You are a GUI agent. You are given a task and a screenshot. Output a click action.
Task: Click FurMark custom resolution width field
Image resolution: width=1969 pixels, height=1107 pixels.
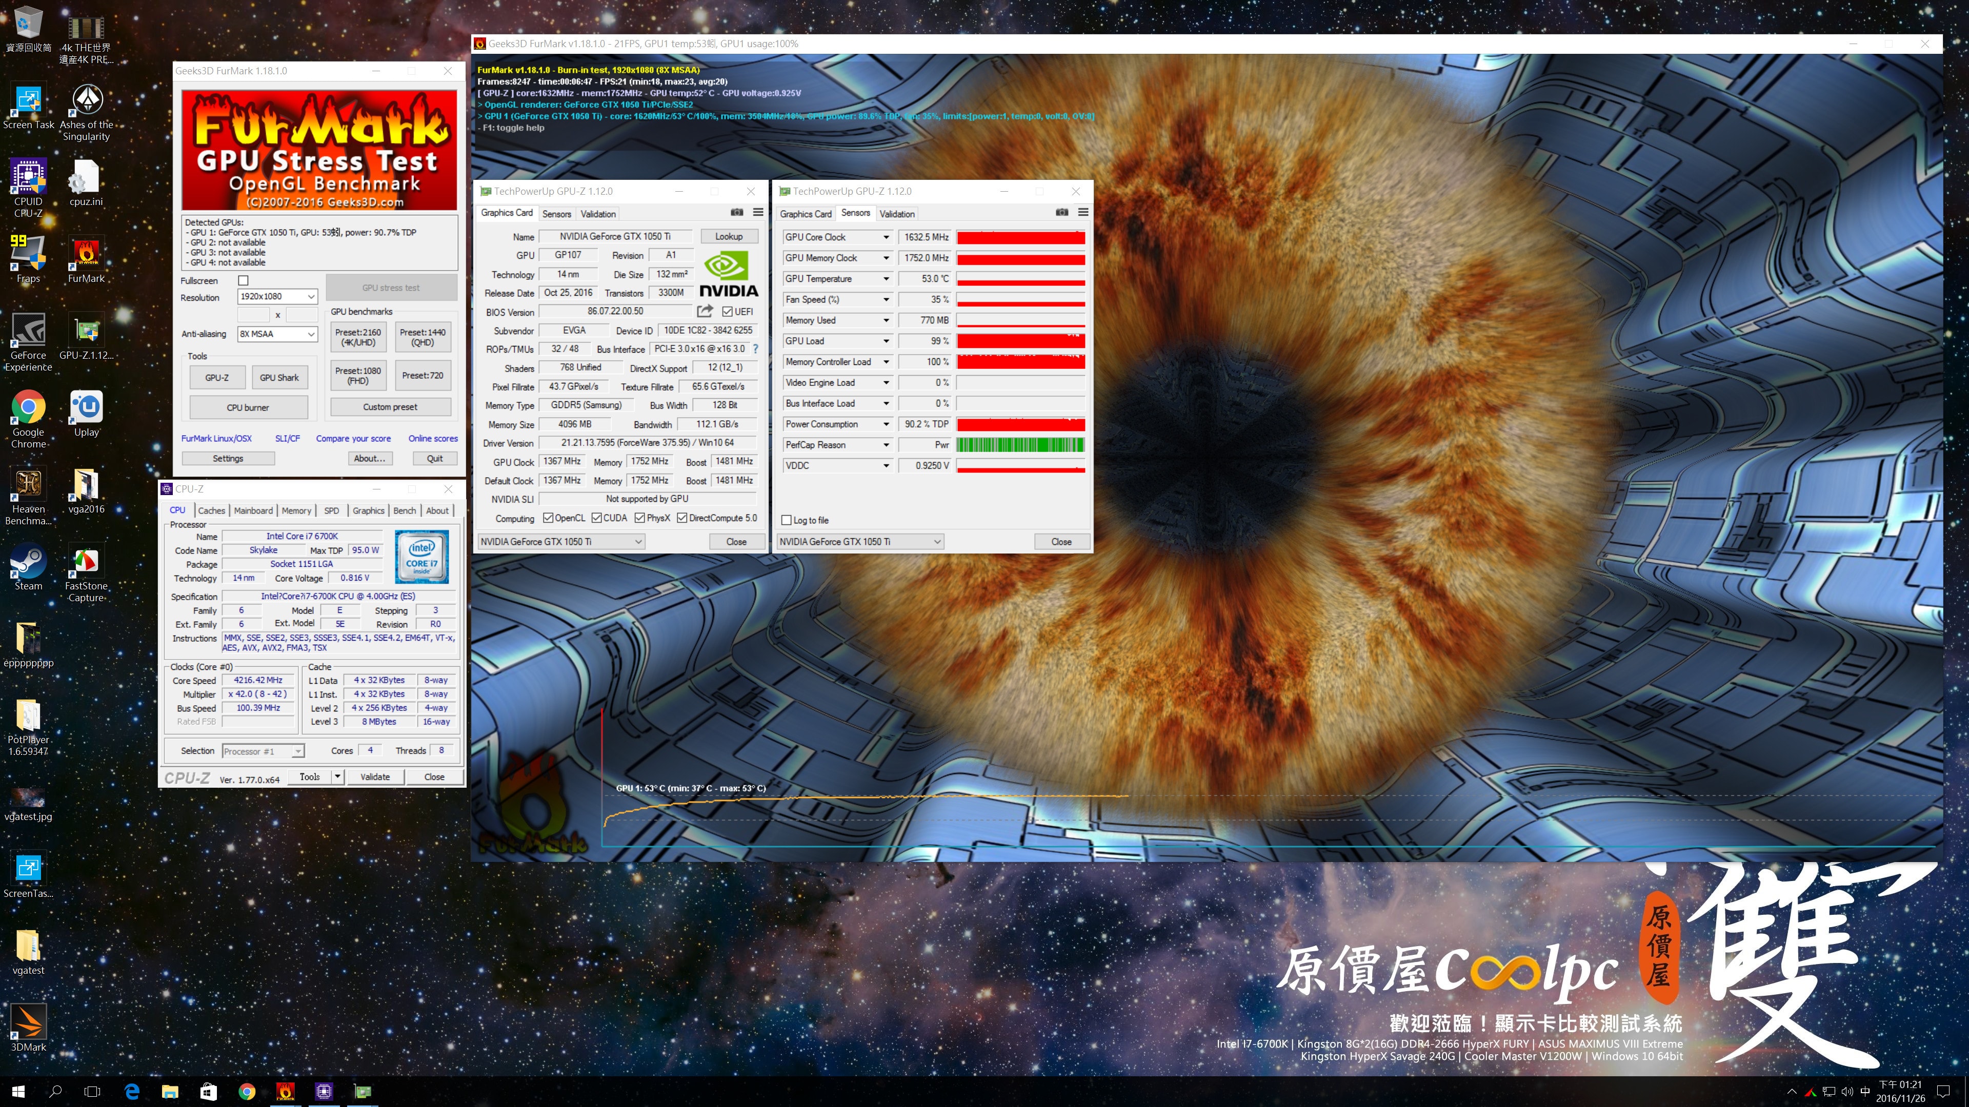254,315
